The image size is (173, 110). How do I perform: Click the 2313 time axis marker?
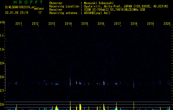[x=52, y=24]
